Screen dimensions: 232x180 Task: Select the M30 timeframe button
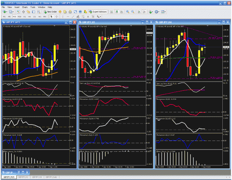coord(19,17)
